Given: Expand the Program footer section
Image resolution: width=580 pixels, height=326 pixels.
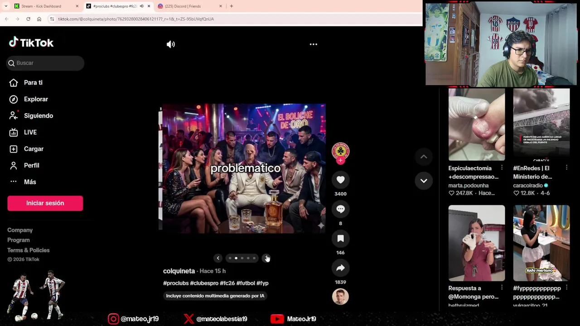Looking at the screenshot, I should click(19, 240).
